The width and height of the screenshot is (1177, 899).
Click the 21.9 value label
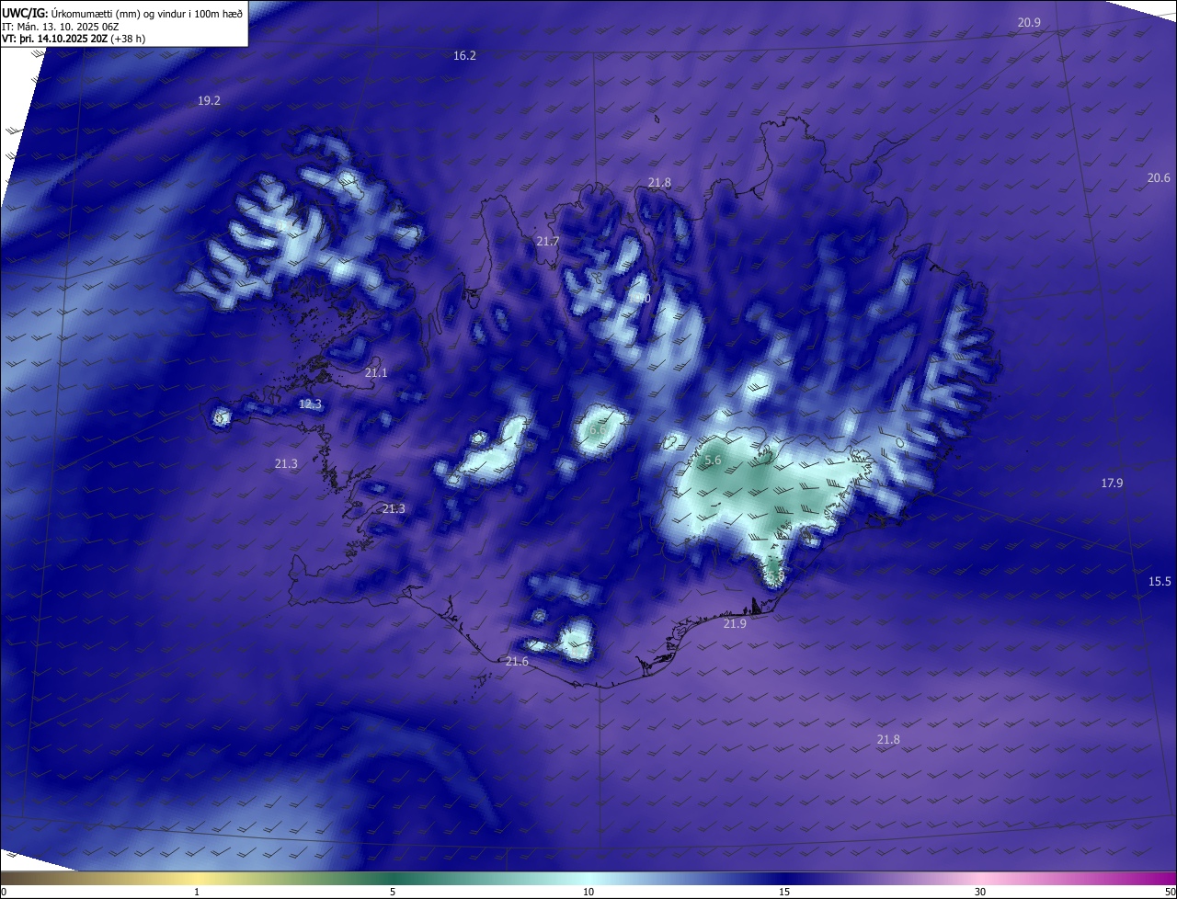[x=735, y=624]
